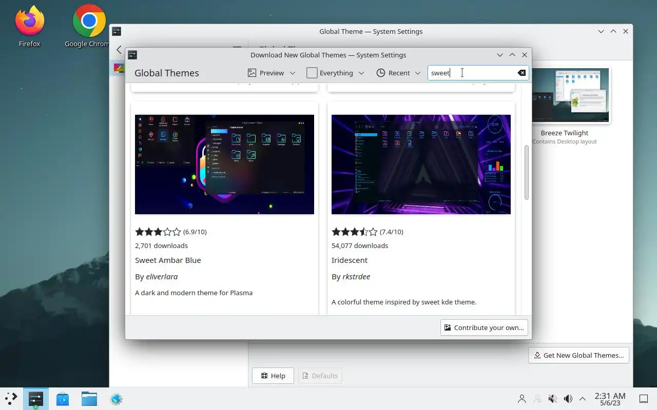Click the 'Iridescent' theme title
The image size is (657, 410).
[350, 260]
